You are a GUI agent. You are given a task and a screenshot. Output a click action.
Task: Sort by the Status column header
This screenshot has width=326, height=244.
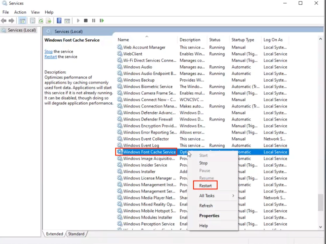click(x=218, y=39)
